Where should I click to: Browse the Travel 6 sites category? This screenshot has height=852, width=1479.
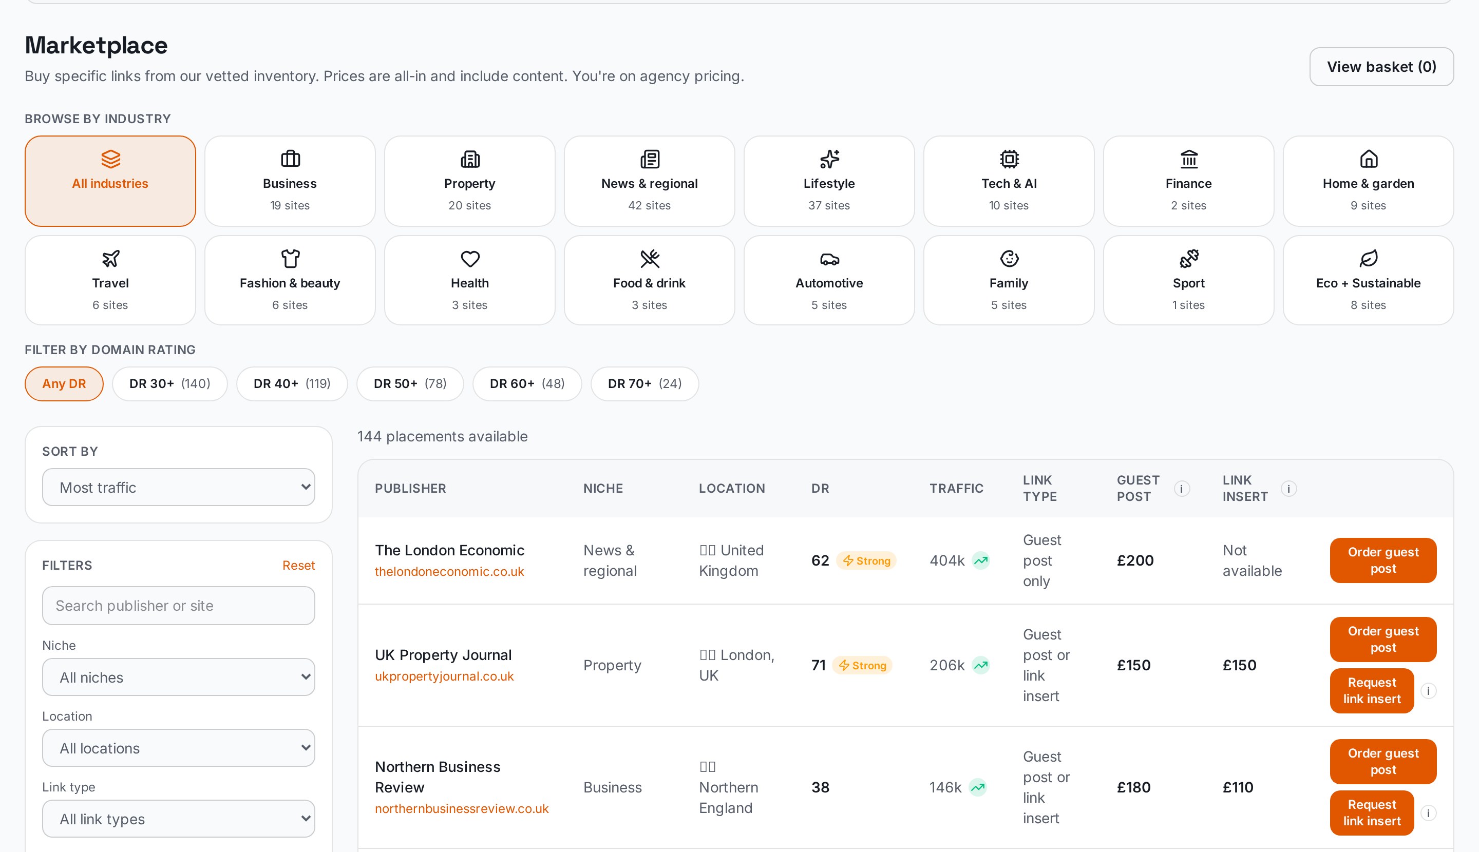tap(110, 280)
